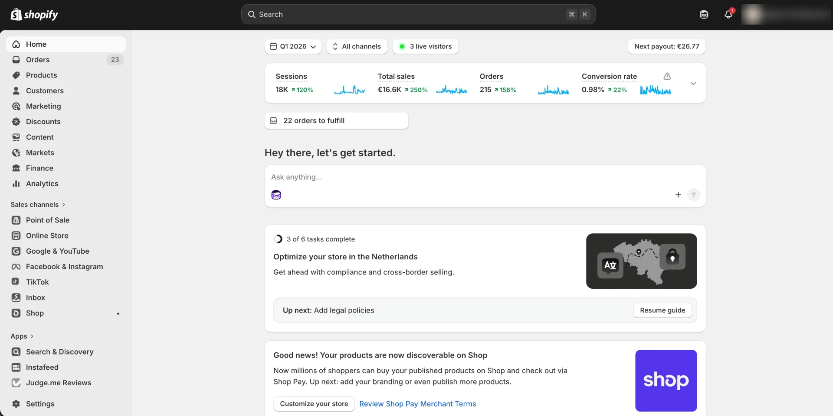833x416 pixels.
Task: Open Review Shop Pay Merchant Terms link
Action: (x=417, y=404)
